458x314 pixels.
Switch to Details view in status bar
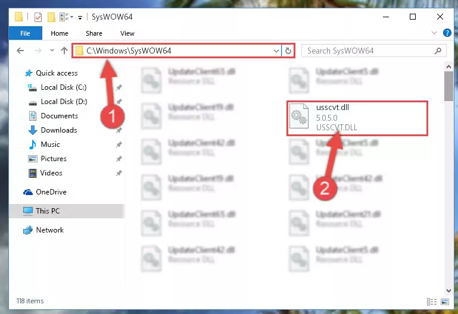coord(432,302)
